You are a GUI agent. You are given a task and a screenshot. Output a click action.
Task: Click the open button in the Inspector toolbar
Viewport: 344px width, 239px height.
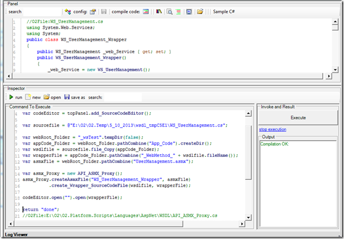52,97
